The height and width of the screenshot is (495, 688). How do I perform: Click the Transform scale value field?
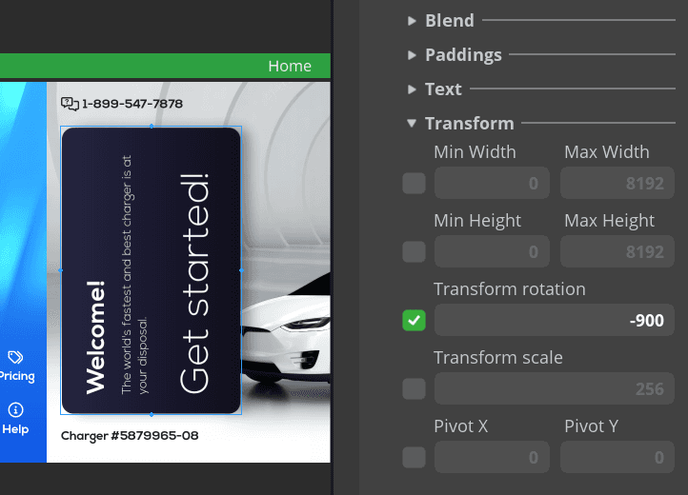pos(555,389)
